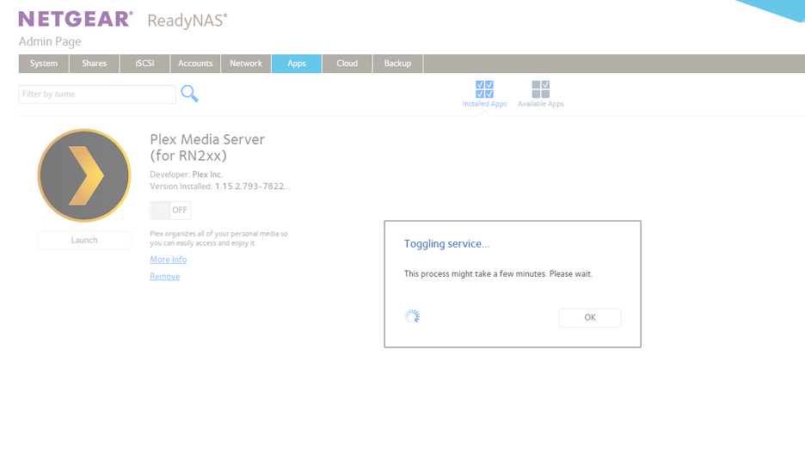Open the Network tab

246,64
